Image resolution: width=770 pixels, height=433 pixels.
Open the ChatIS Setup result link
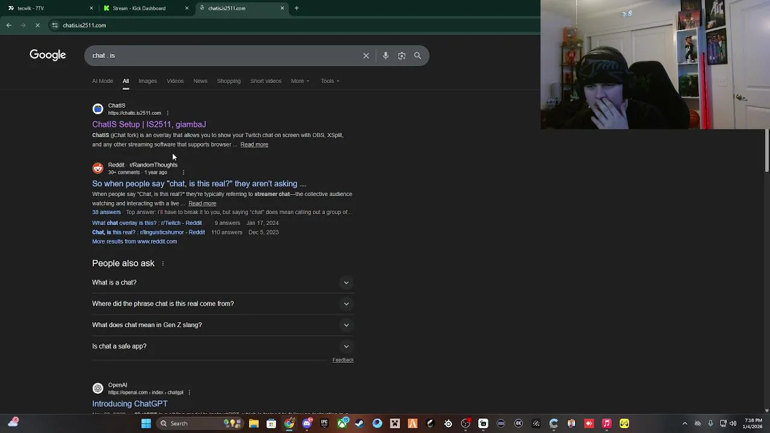(x=149, y=124)
